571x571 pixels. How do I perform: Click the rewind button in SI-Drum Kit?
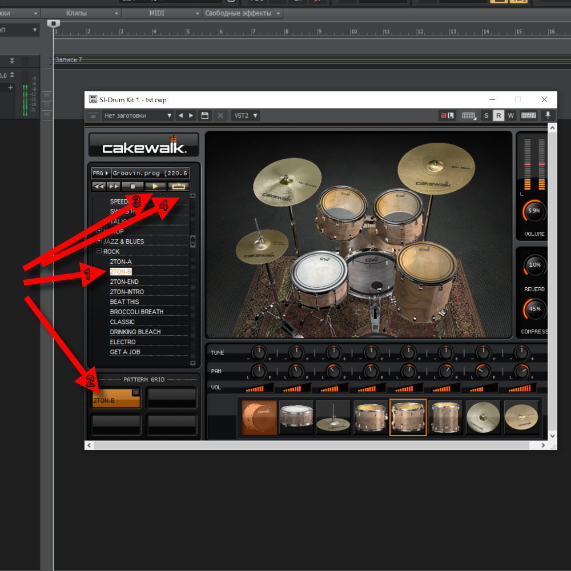click(99, 187)
